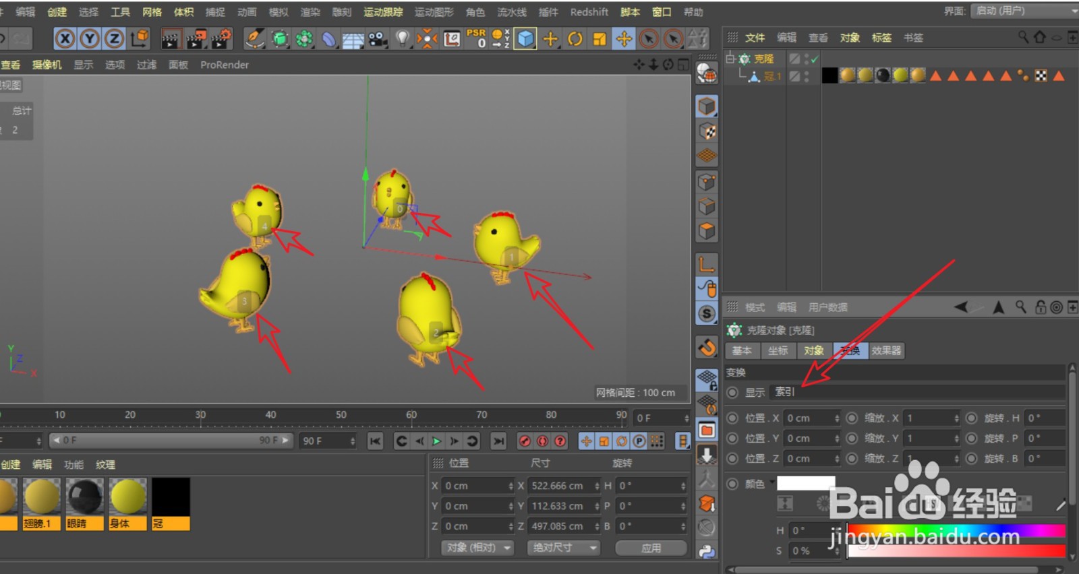The image size is (1079, 574).
Task: Click the 应用 button
Action: [x=651, y=548]
